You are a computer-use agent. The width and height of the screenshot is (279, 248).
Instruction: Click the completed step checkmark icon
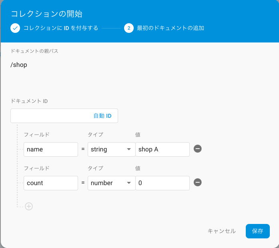15,28
